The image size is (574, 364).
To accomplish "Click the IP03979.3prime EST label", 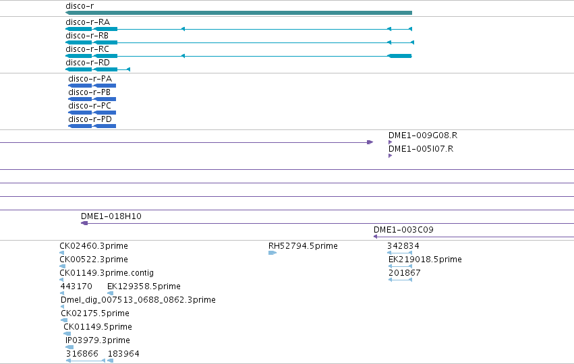I will coord(98,340).
